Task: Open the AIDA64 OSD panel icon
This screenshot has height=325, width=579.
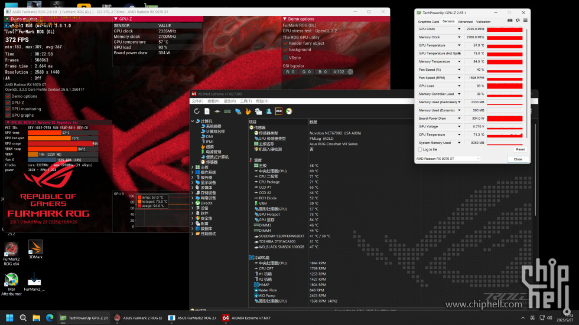Action: tap(279, 111)
